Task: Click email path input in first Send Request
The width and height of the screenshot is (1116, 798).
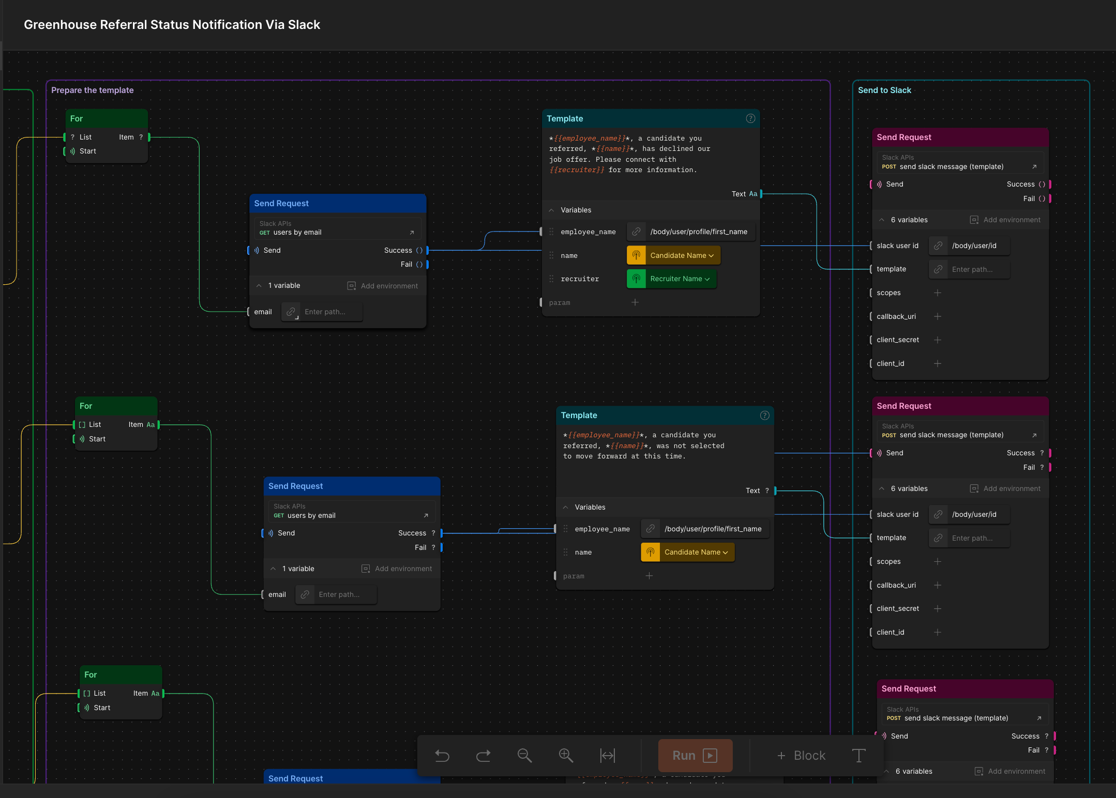Action: (x=331, y=312)
